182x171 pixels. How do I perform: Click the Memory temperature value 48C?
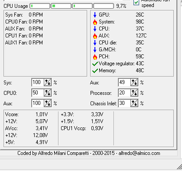tap(140, 70)
